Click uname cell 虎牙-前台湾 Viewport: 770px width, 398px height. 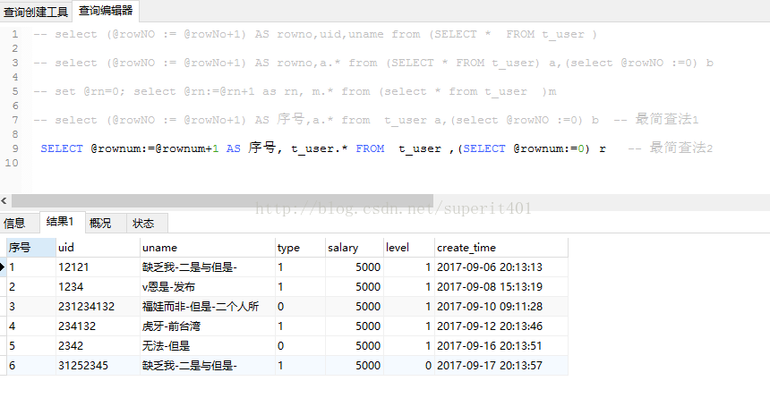(207, 326)
